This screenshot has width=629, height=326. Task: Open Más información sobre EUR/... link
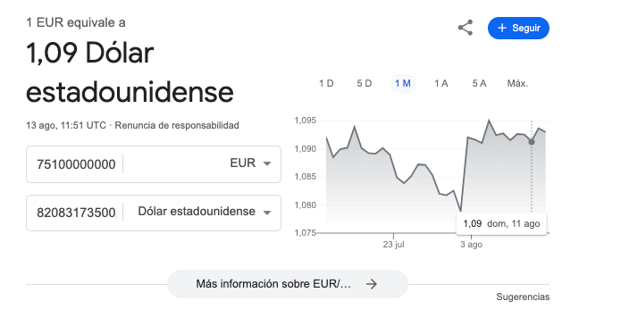pyautogui.click(x=288, y=284)
